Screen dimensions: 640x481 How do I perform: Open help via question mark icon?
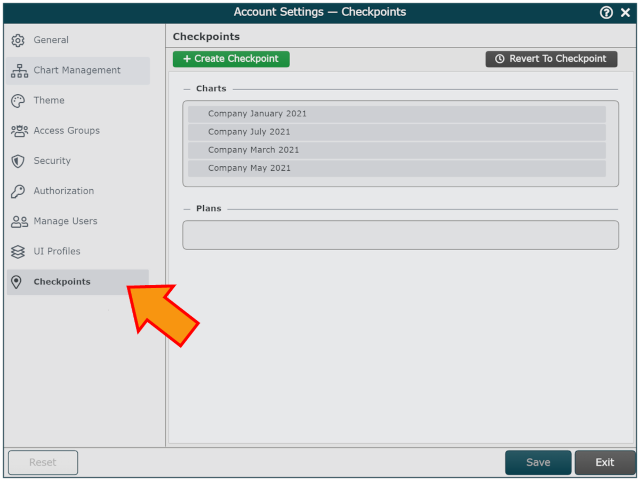pos(606,12)
